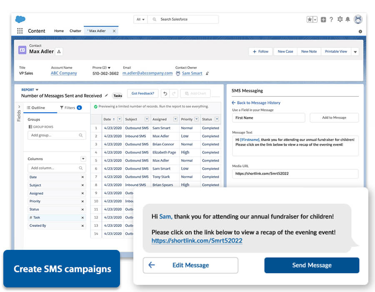This screenshot has width=375, height=292.
Task: Click the Send Message button
Action: coord(312,265)
